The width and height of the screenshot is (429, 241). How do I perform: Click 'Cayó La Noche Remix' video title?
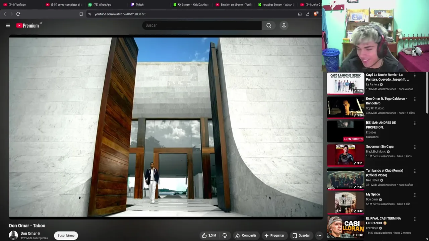[387, 77]
